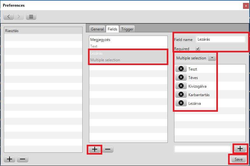This screenshot has height=166, width=250.
Task: Open the Trigger tab
Action: [127, 29]
